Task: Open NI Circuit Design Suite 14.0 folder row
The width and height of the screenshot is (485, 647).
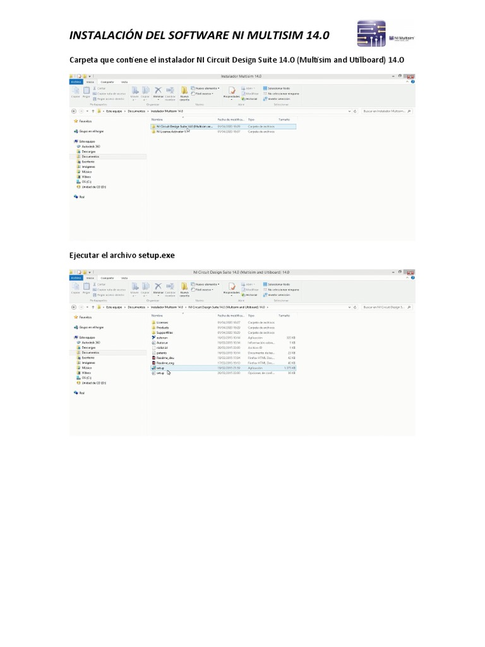Action: [x=223, y=126]
